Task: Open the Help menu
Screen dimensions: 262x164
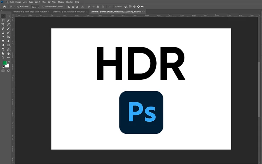Action: [x=77, y=2]
